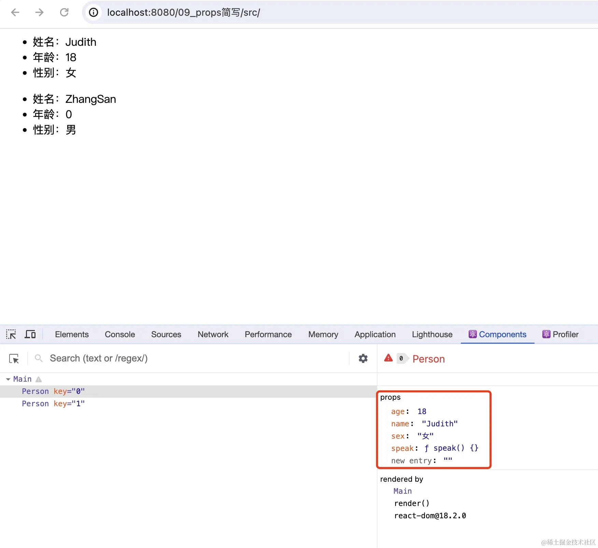
Task: Click the page text 性别: 男
Action: 55,130
